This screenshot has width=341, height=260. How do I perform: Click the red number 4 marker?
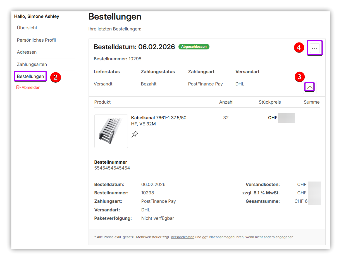[x=299, y=48]
